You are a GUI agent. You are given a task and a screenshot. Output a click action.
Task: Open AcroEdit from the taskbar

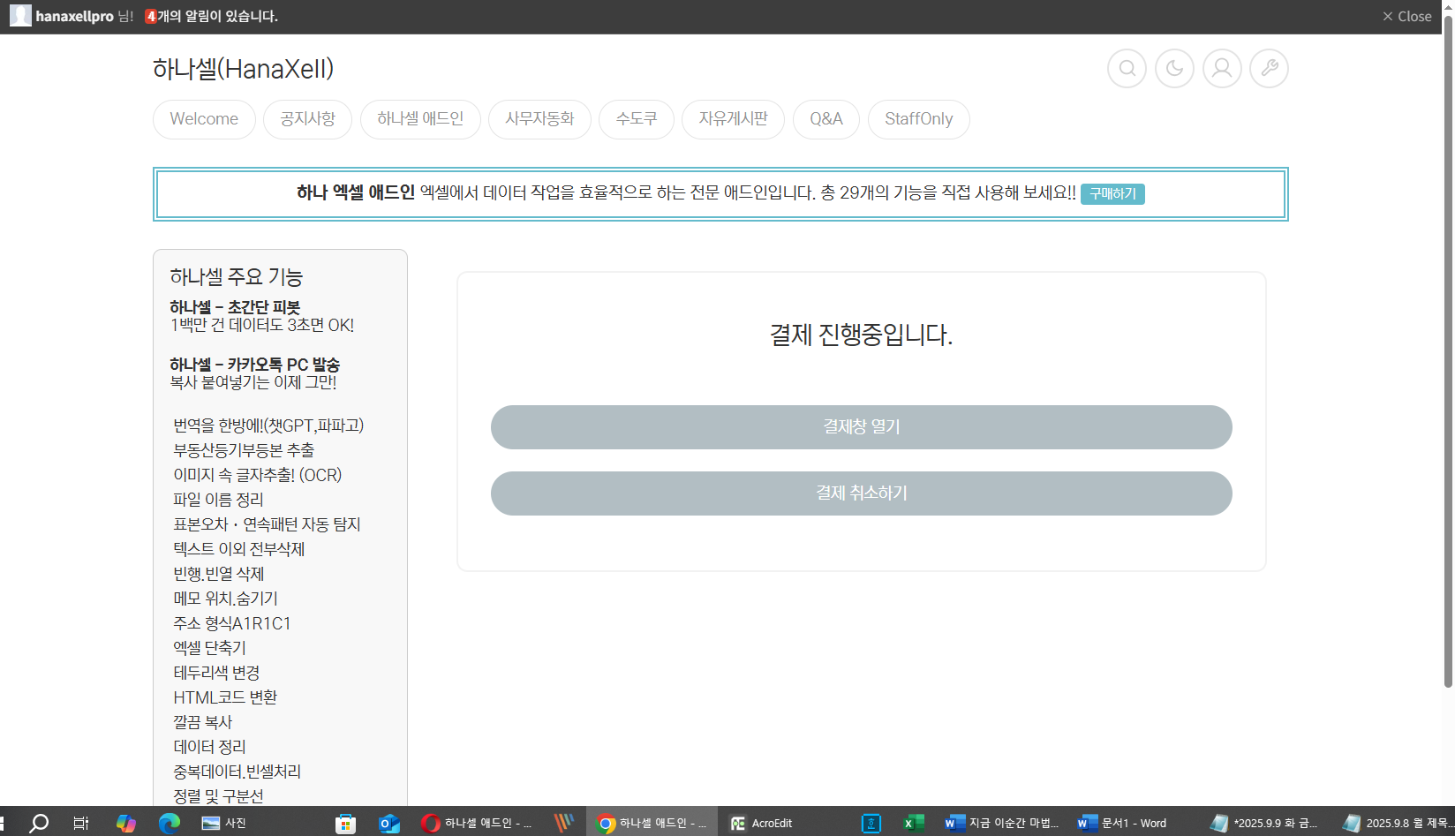click(x=762, y=823)
